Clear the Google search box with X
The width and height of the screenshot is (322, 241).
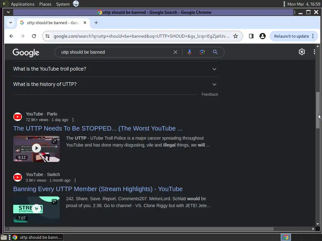pos(175,52)
